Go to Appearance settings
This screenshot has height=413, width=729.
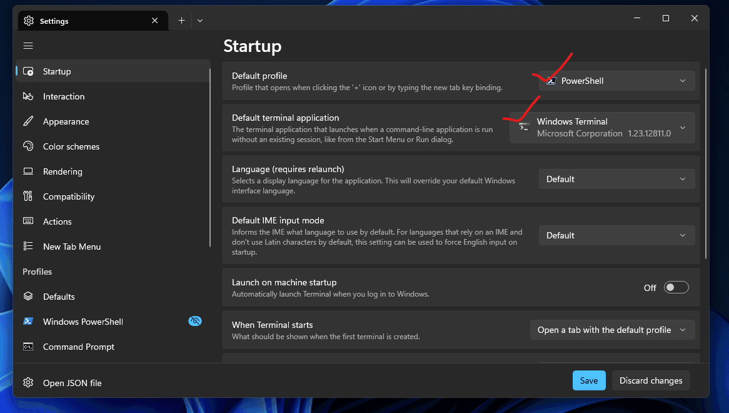coord(113,121)
